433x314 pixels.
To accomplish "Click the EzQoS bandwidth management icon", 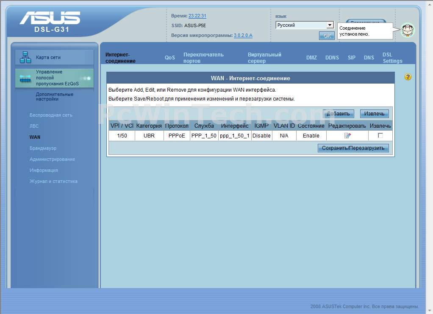I will (x=25, y=78).
